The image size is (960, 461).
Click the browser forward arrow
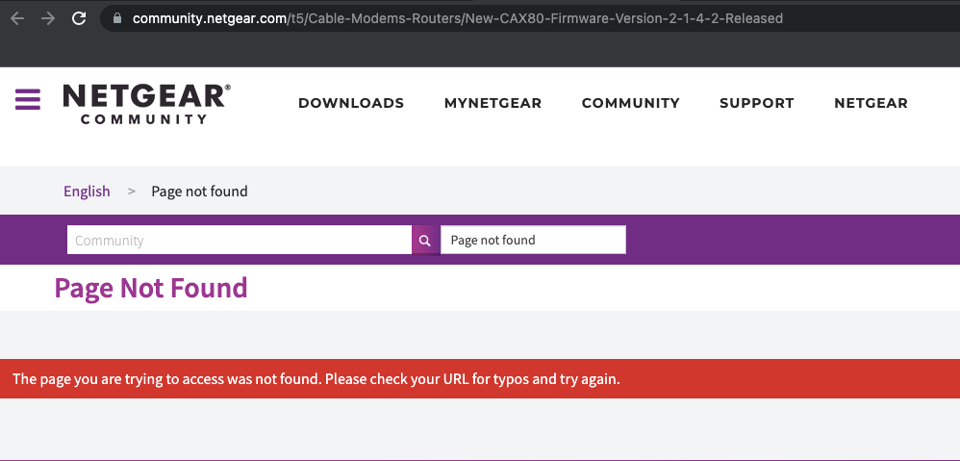coord(48,18)
